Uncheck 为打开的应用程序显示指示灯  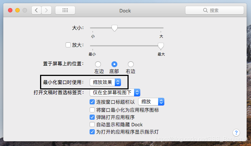point(92,132)
